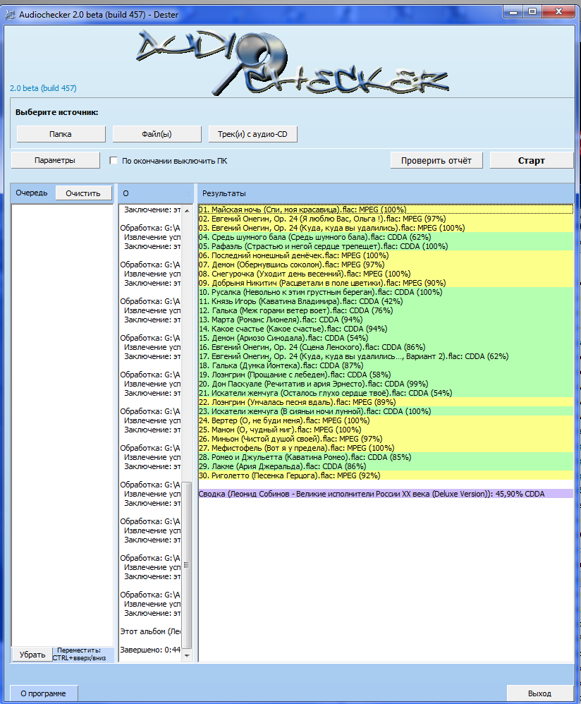Select Трек(и) с аудио-CD source
This screenshot has height=704, width=581.
[252, 134]
